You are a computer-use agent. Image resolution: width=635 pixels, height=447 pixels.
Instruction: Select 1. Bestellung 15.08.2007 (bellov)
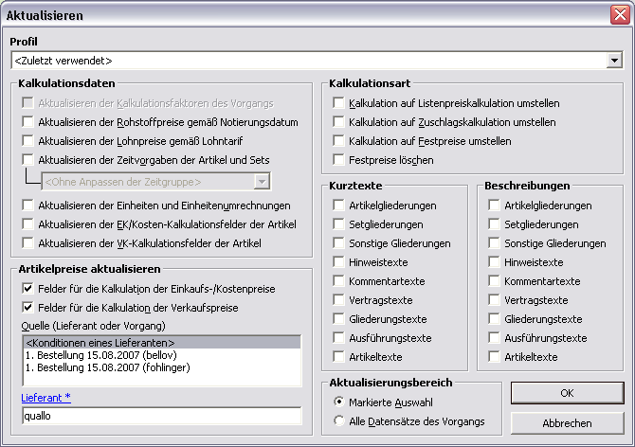coord(162,355)
